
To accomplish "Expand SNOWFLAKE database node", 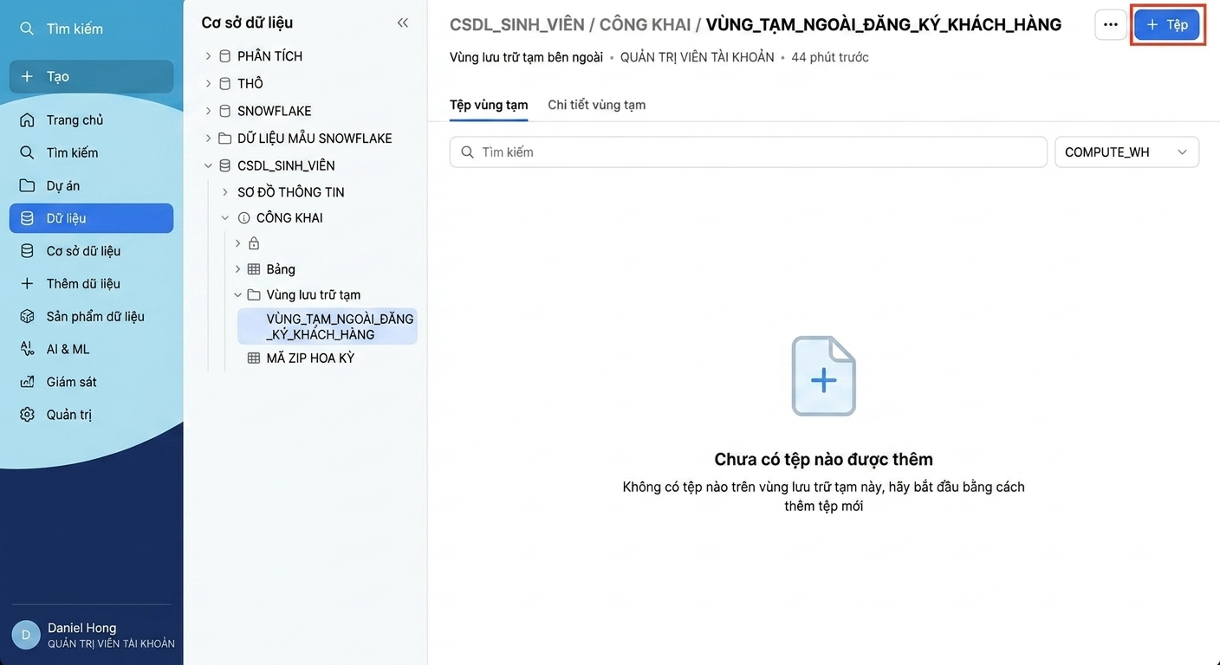I will coord(208,111).
